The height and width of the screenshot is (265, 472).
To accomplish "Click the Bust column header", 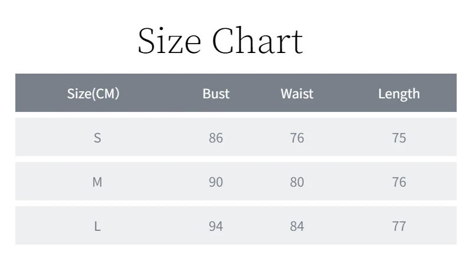I will [216, 94].
